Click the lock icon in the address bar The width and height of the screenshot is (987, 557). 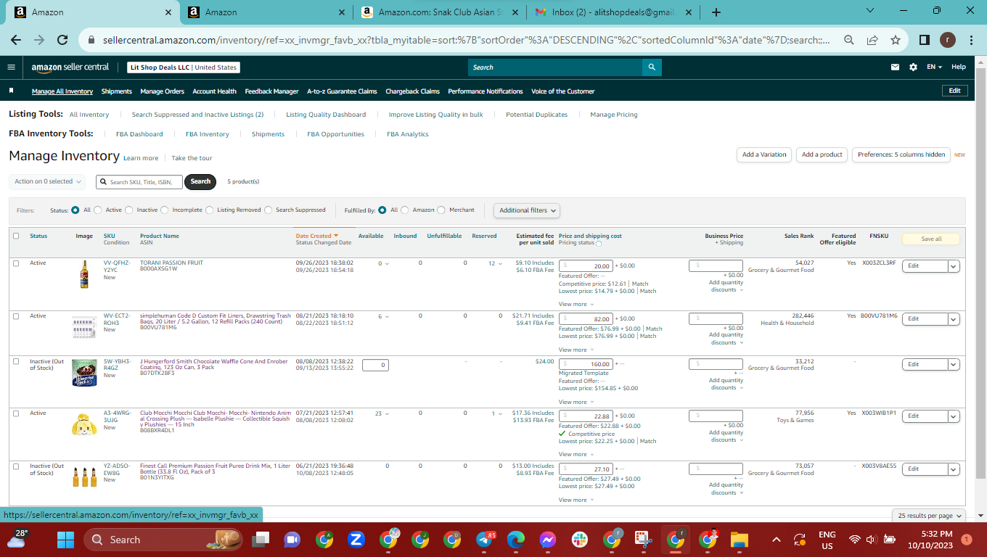[x=91, y=40]
